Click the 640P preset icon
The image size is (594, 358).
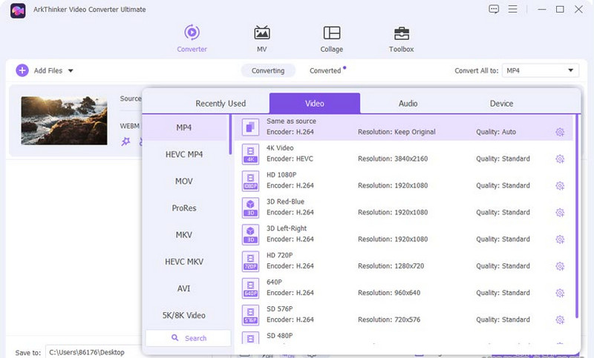250,288
